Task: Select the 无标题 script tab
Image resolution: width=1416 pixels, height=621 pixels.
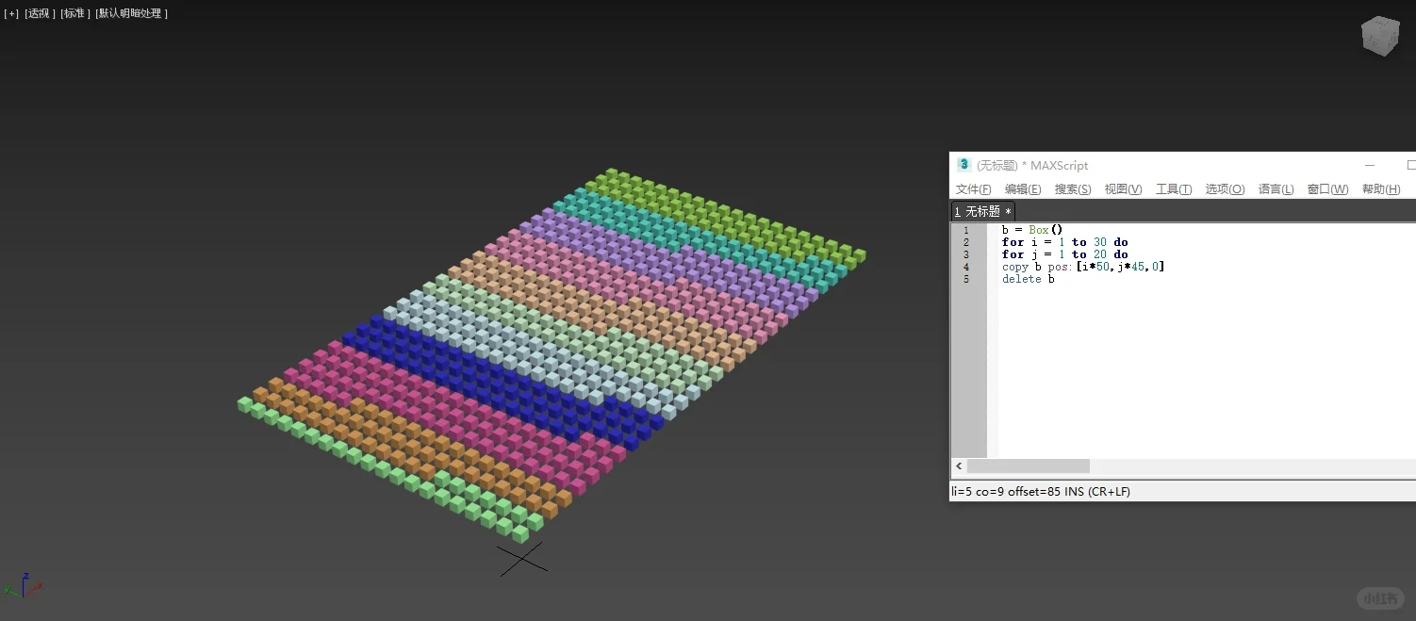Action: tap(982, 210)
